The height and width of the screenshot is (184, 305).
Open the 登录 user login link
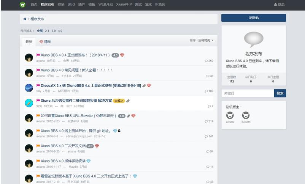pos(279,5)
